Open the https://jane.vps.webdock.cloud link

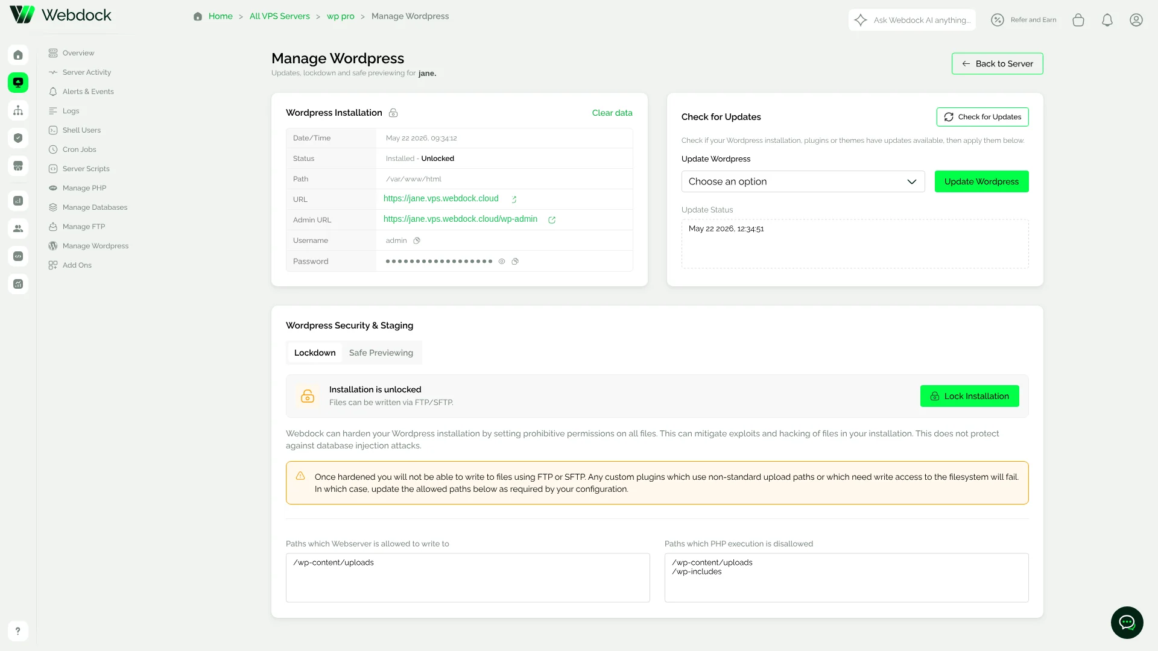(x=441, y=199)
